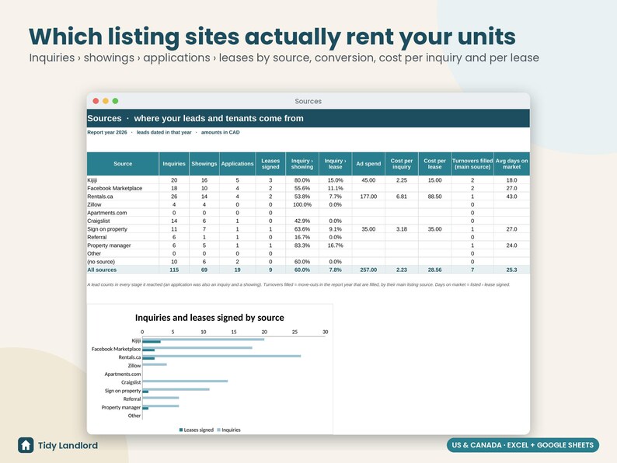
Task: Click the Sources banner heading
Action: 195,118
